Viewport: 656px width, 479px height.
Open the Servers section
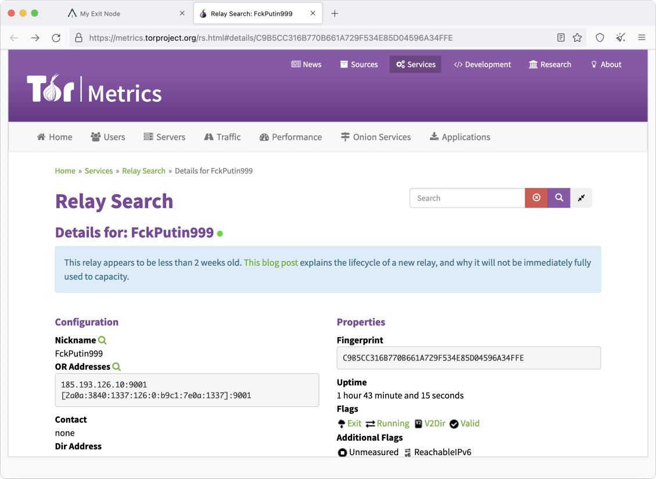164,137
